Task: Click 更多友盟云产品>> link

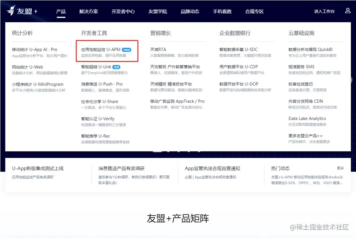Action: click(x=305, y=136)
